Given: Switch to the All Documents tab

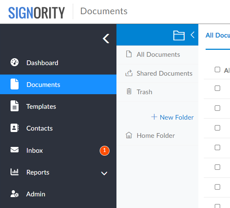Looking at the screenshot, I should pyautogui.click(x=217, y=35).
